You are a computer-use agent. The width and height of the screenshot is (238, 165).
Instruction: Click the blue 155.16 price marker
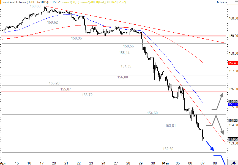[x=233, y=104]
